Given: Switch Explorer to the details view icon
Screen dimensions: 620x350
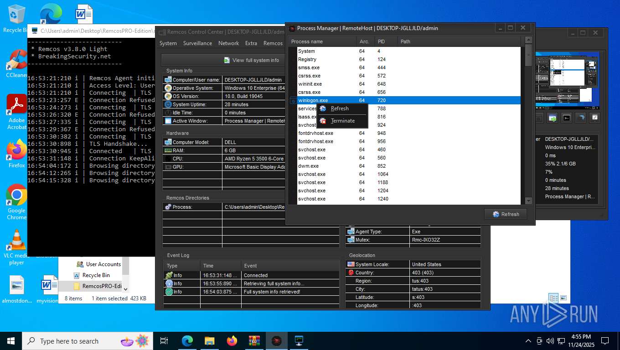Looking at the screenshot, I should point(554,299).
